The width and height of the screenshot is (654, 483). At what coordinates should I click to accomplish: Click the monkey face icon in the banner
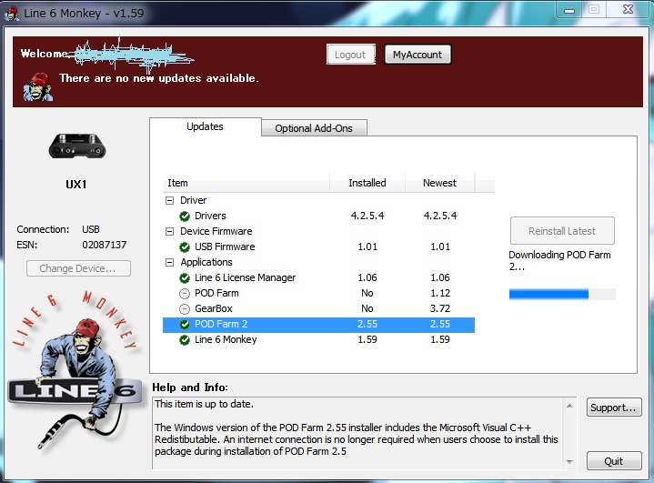tap(37, 86)
